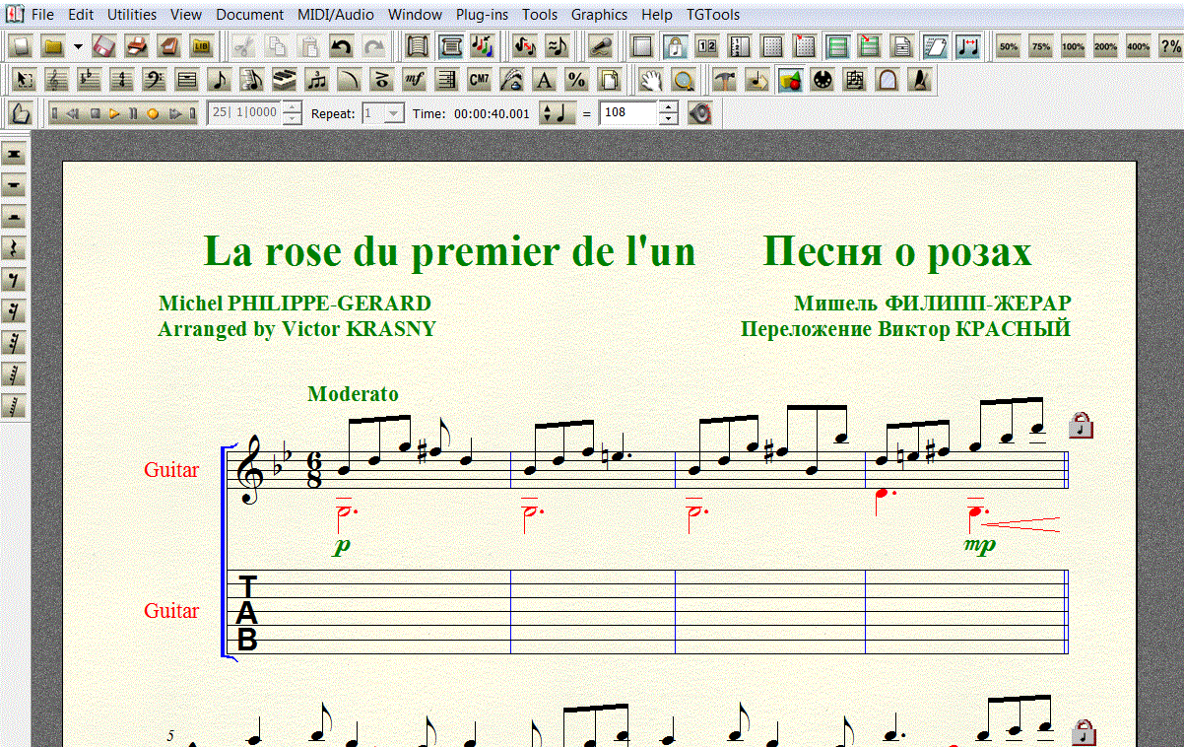This screenshot has height=747, width=1184.
Task: Click the green mp dynamic marking
Action: 979,545
